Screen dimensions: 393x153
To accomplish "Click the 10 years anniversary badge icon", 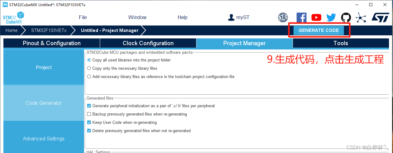I will [x=283, y=18].
